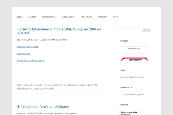Image resolution: width=173 pixels, height=115 pixels.
Task: Open the Kidsrun 1km + Gloop link
Action: (28, 47)
